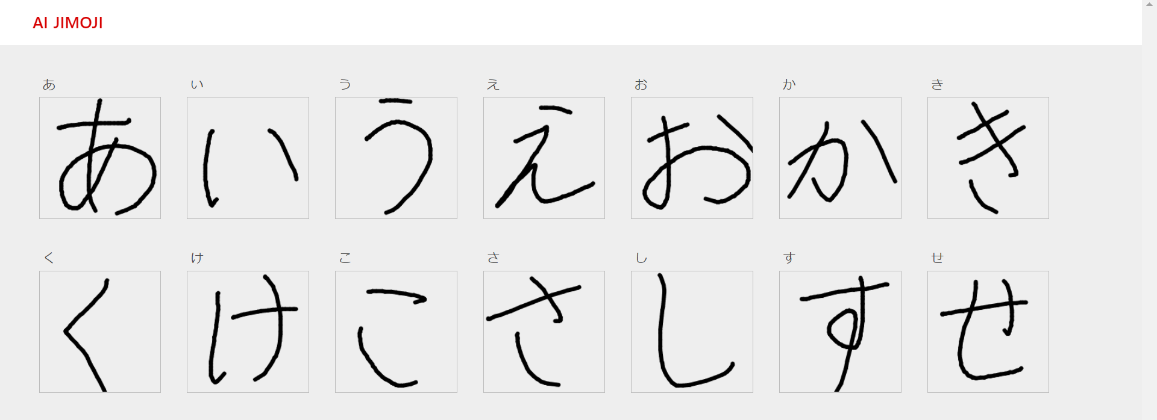Select the handwritten く character tile

click(x=100, y=332)
